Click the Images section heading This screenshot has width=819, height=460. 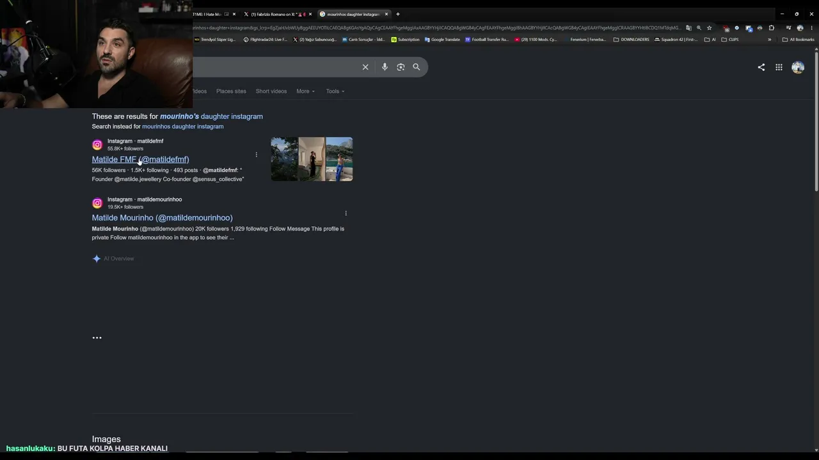tap(106, 440)
